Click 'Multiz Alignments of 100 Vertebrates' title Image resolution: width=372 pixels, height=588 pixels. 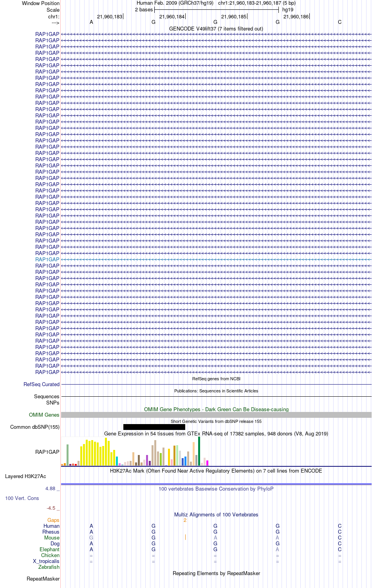click(216, 514)
